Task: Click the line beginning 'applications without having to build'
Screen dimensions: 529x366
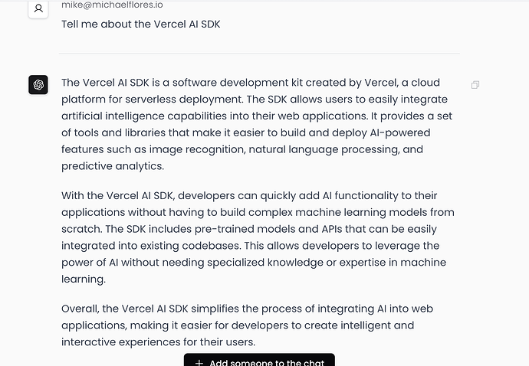Action: click(258, 212)
